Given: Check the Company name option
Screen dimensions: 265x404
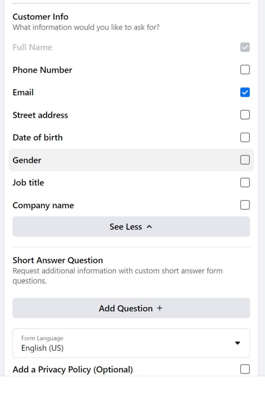Looking at the screenshot, I should pyautogui.click(x=245, y=205).
